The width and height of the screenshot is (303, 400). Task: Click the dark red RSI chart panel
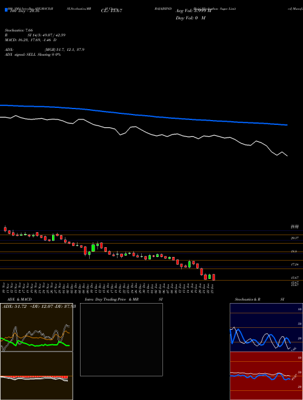(x=266, y=376)
